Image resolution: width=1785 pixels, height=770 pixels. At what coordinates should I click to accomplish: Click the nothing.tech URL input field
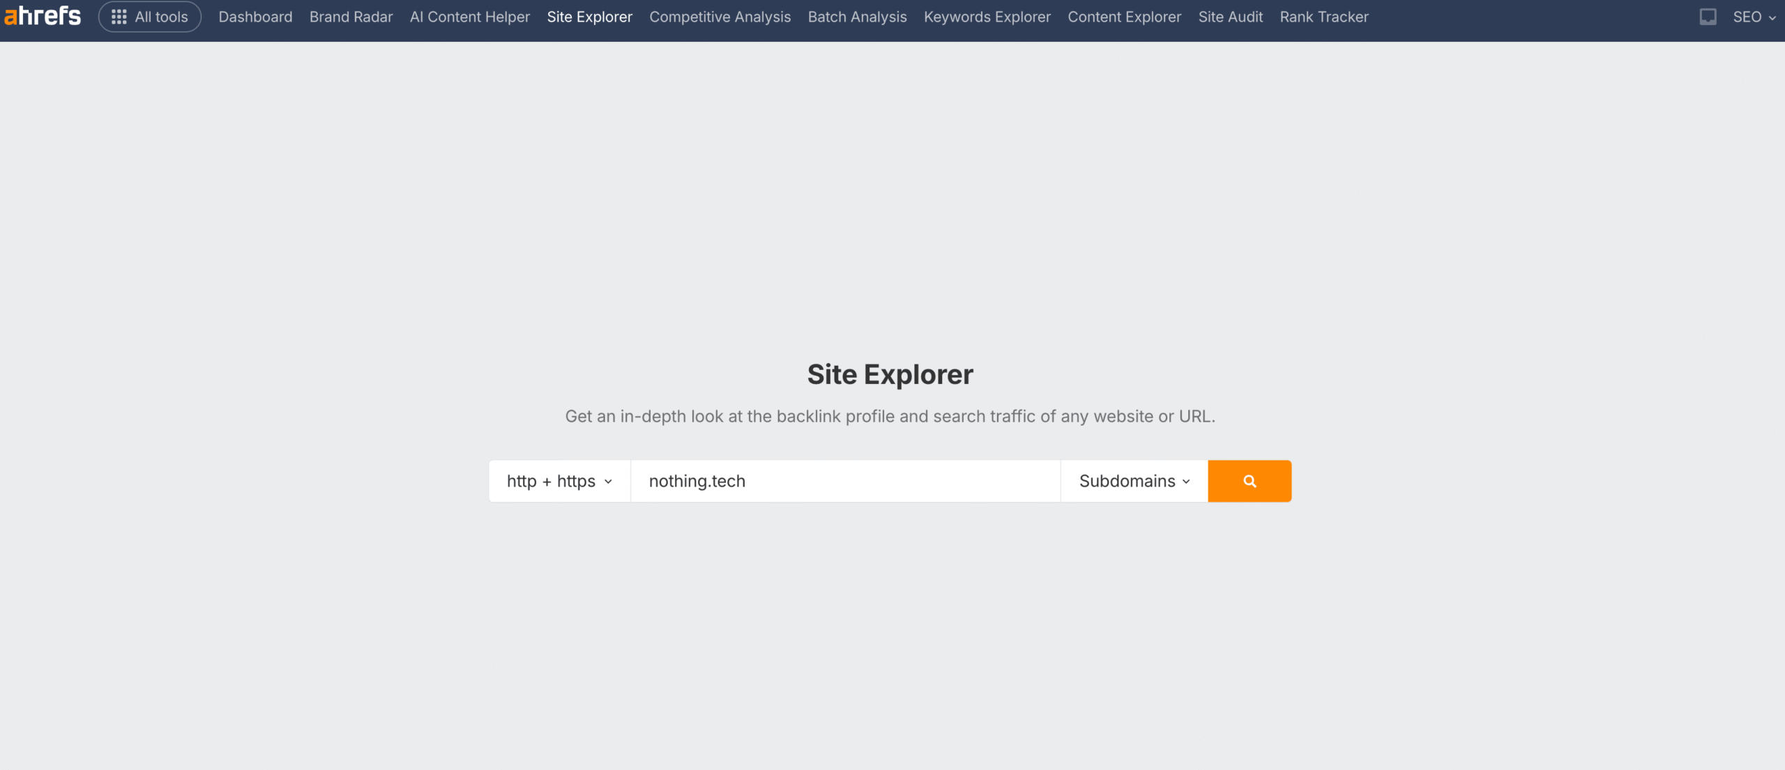coord(846,481)
